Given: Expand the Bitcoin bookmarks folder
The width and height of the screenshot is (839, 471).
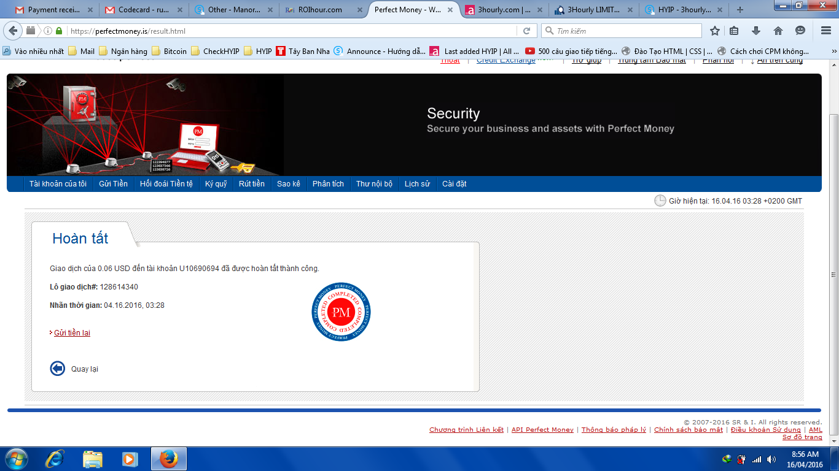Looking at the screenshot, I should tap(169, 51).
